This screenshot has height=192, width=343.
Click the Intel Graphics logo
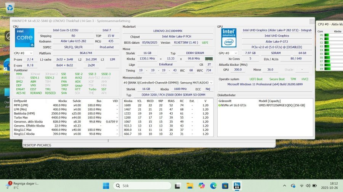click(x=229, y=38)
